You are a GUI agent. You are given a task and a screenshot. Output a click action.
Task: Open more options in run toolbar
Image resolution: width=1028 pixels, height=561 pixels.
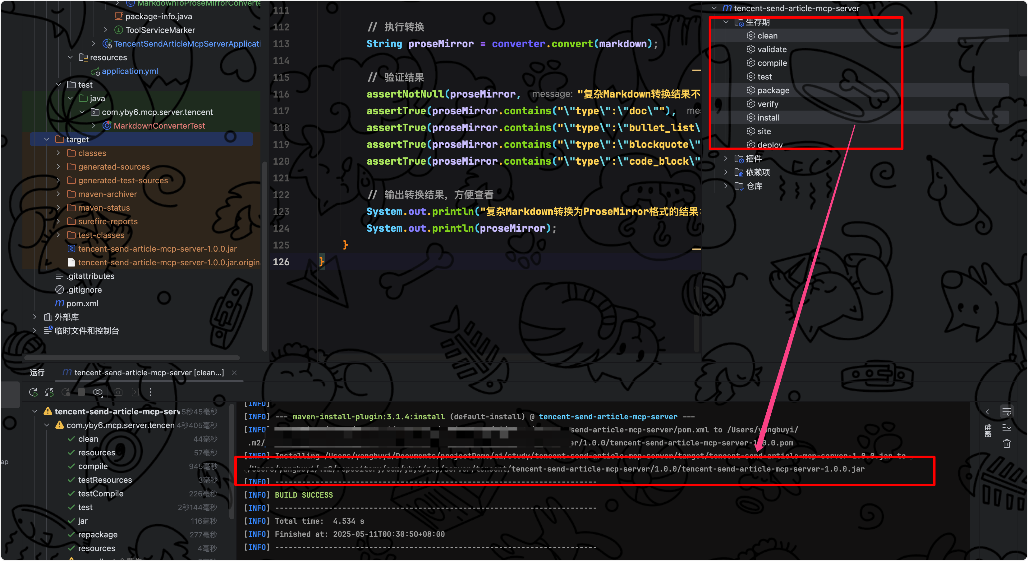pos(150,392)
